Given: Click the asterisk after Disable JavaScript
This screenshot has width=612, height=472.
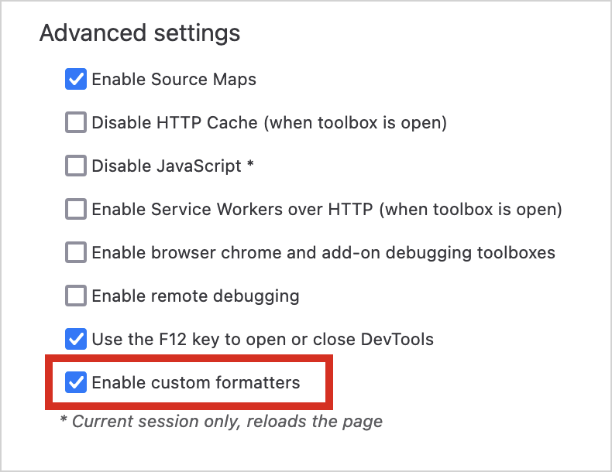Looking at the screenshot, I should click(250, 165).
